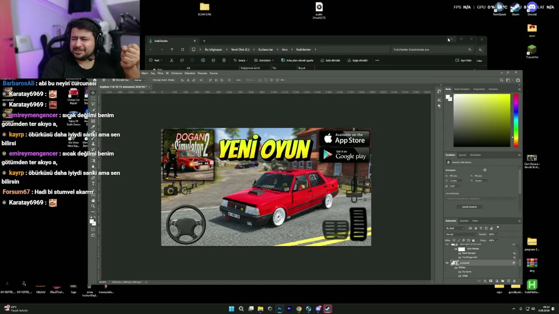Screen dimensions: 559x314
Task: Click Arka plan olarak ayarla in Explorer
Action: click(297, 60)
